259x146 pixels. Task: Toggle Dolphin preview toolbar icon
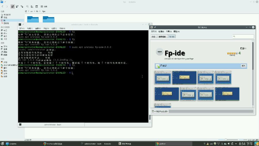[32, 6]
